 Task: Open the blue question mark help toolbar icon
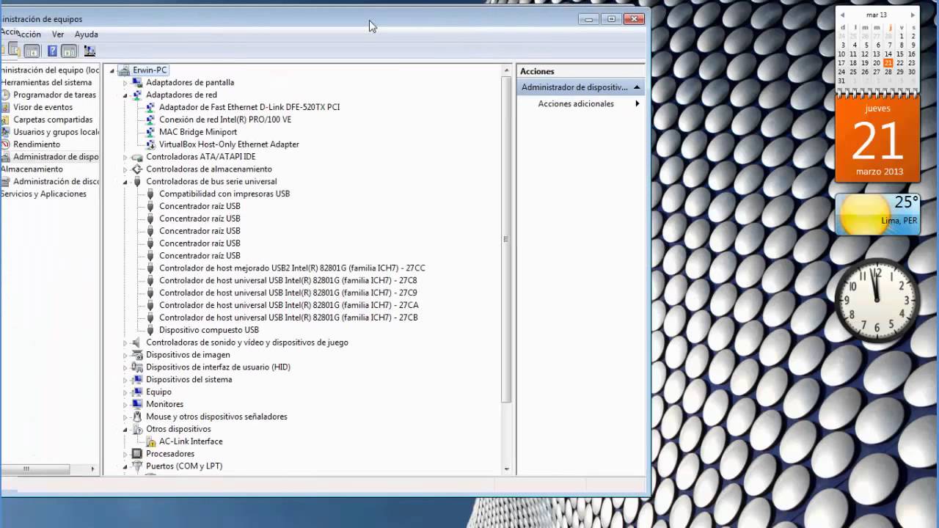[52, 51]
